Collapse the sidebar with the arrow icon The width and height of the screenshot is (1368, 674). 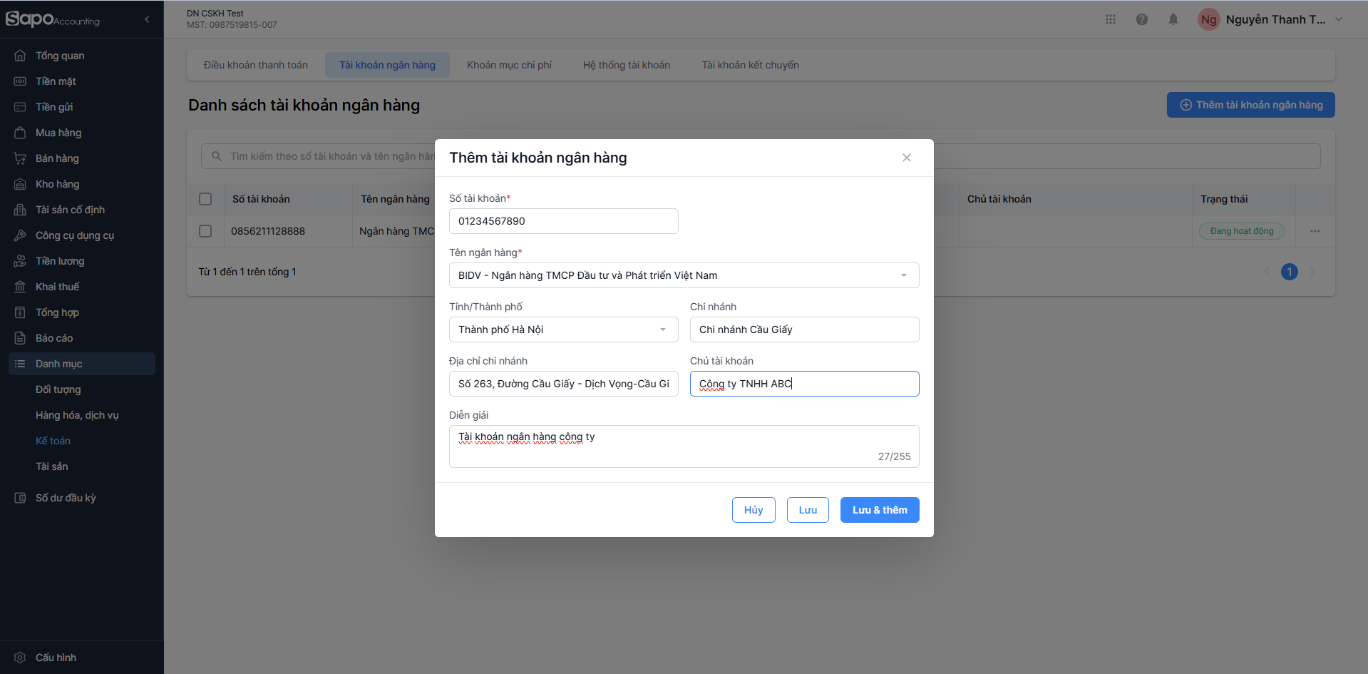(147, 19)
